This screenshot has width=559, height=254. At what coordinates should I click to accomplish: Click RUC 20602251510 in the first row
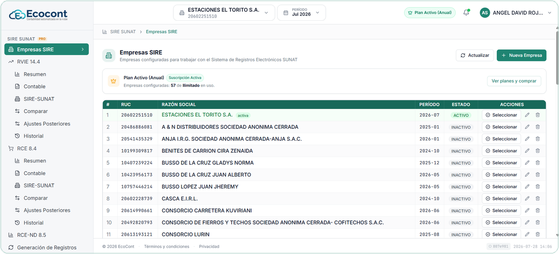click(137, 115)
